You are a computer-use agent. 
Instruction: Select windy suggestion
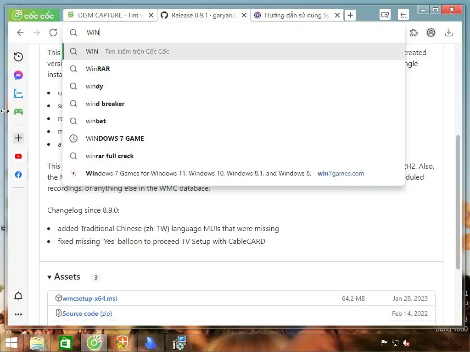pyautogui.click(x=234, y=86)
